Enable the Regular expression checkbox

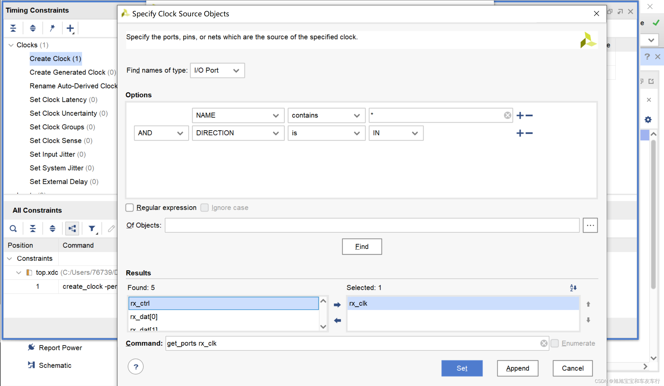[x=130, y=207]
